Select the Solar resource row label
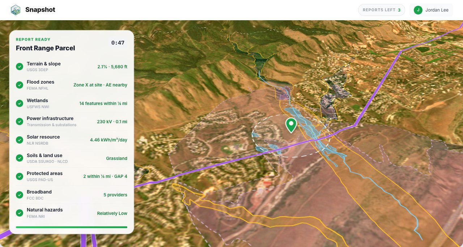This screenshot has height=247, width=463. (x=43, y=137)
